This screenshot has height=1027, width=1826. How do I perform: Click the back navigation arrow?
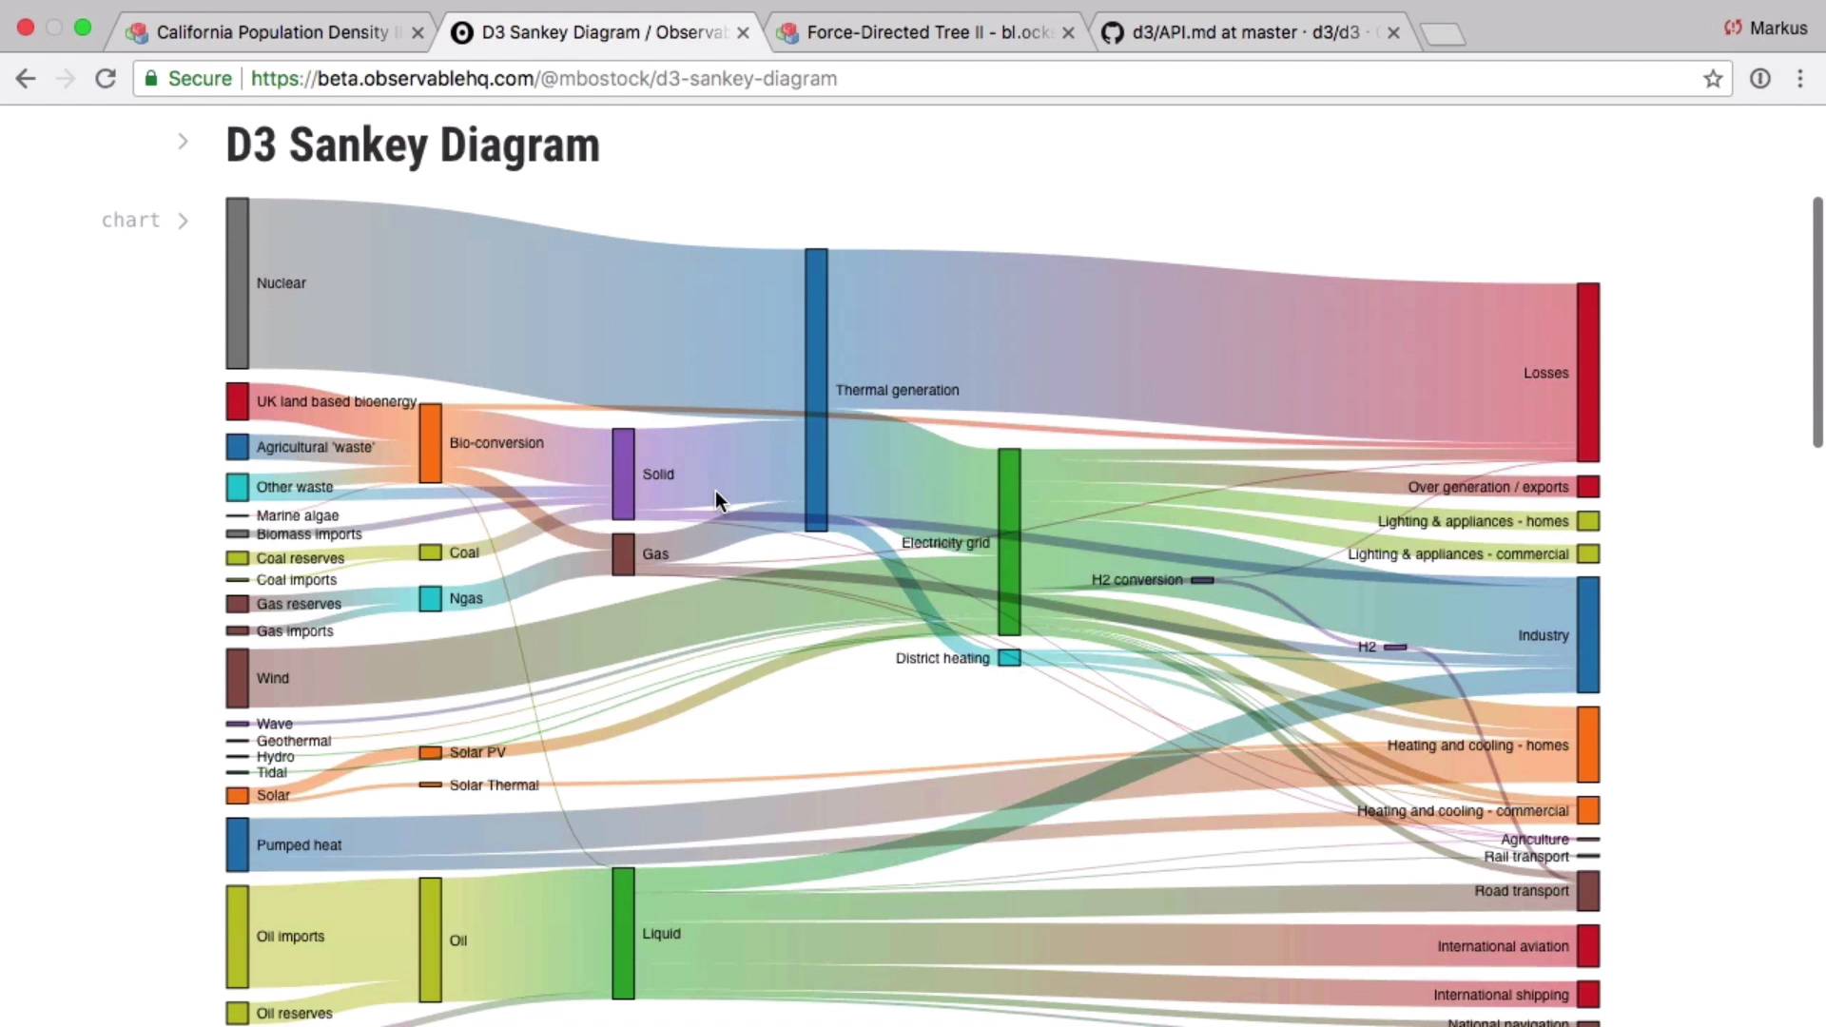(25, 79)
